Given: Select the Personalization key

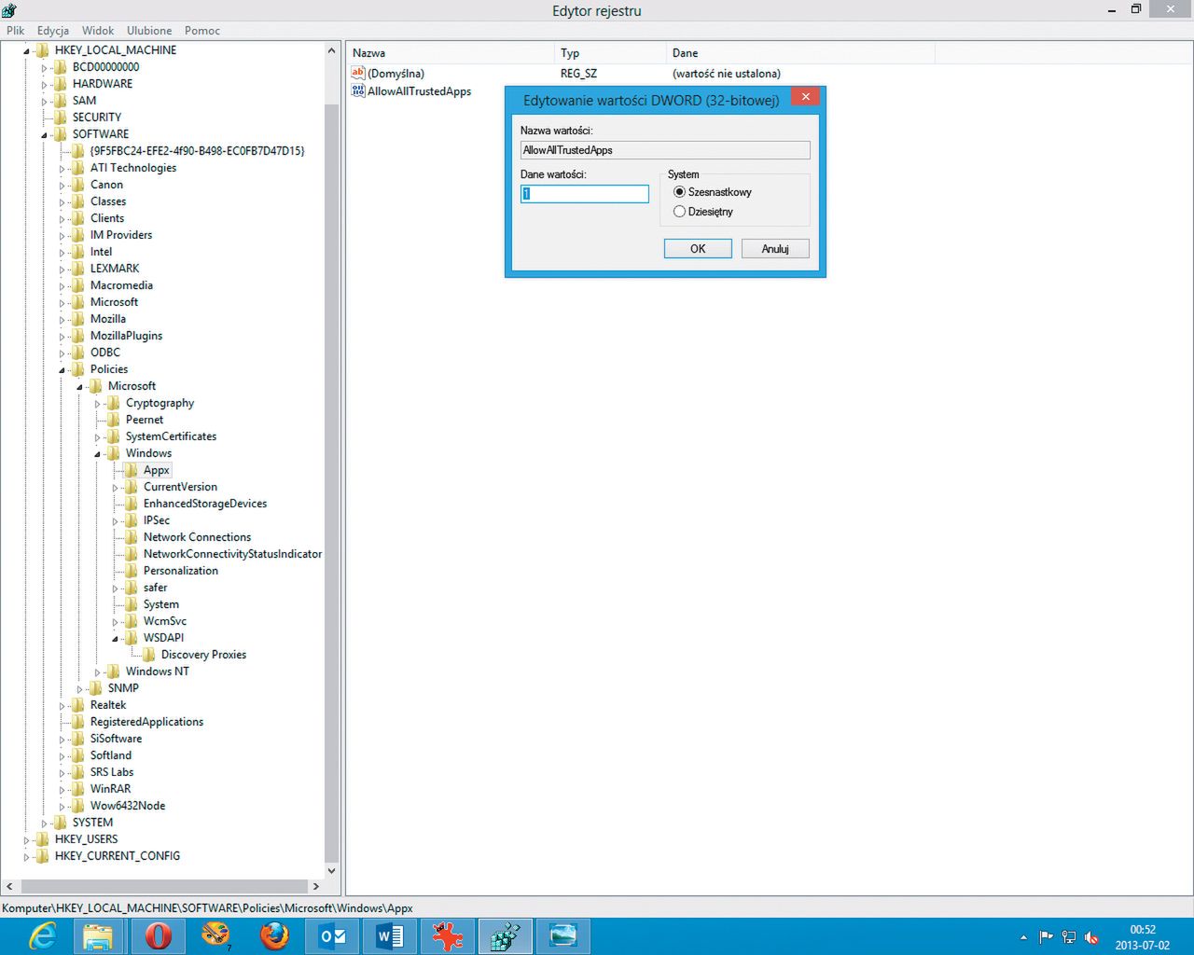Looking at the screenshot, I should click(x=181, y=571).
